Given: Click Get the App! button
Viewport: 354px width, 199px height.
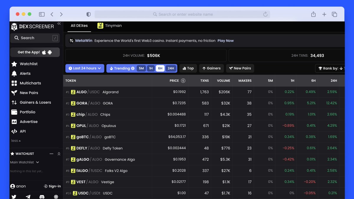Looking at the screenshot, I should coord(35,52).
